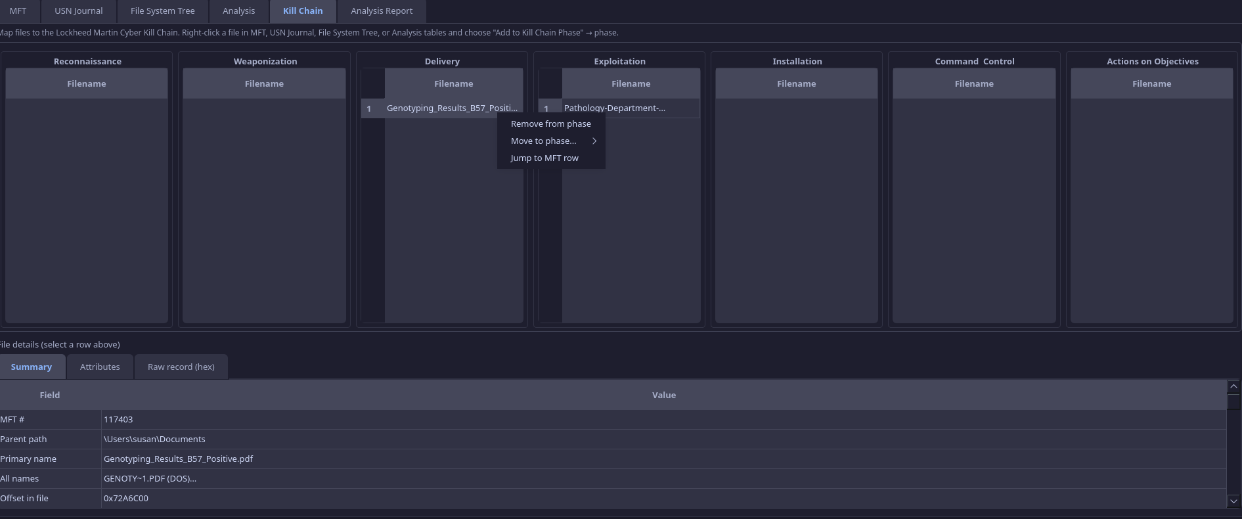Select the Parent path row value
Screen dimensions: 1242x519
[154, 440]
